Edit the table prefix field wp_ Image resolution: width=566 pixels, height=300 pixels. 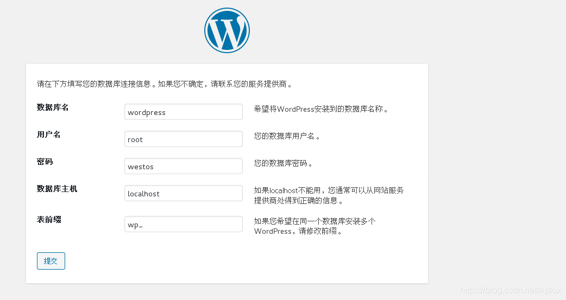click(184, 224)
